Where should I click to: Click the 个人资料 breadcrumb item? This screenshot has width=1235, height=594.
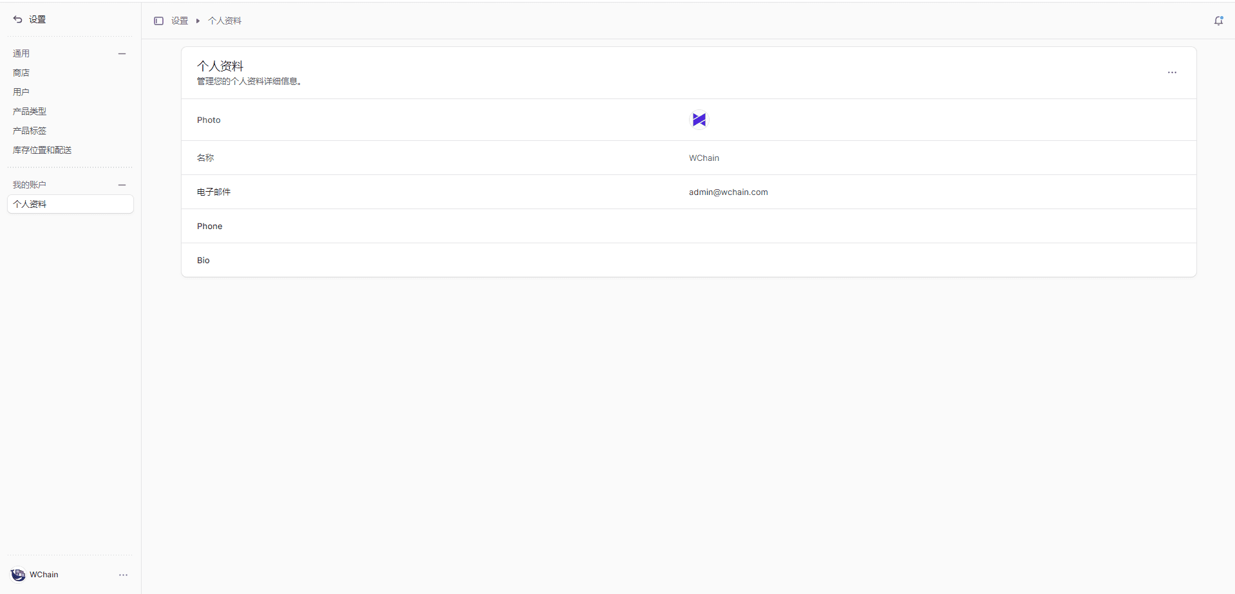[x=225, y=21]
